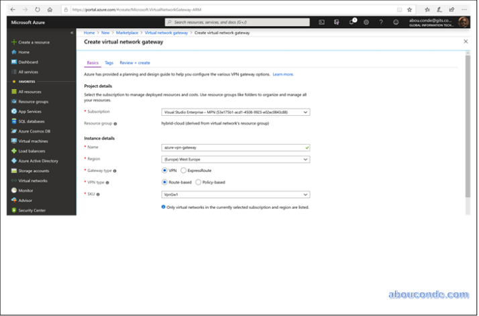Collapse the left sidebar with chevron
This screenshot has width=479, height=316.
coord(72,33)
